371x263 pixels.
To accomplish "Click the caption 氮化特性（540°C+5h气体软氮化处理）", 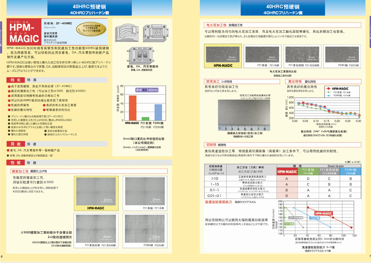I will point(324,131).
